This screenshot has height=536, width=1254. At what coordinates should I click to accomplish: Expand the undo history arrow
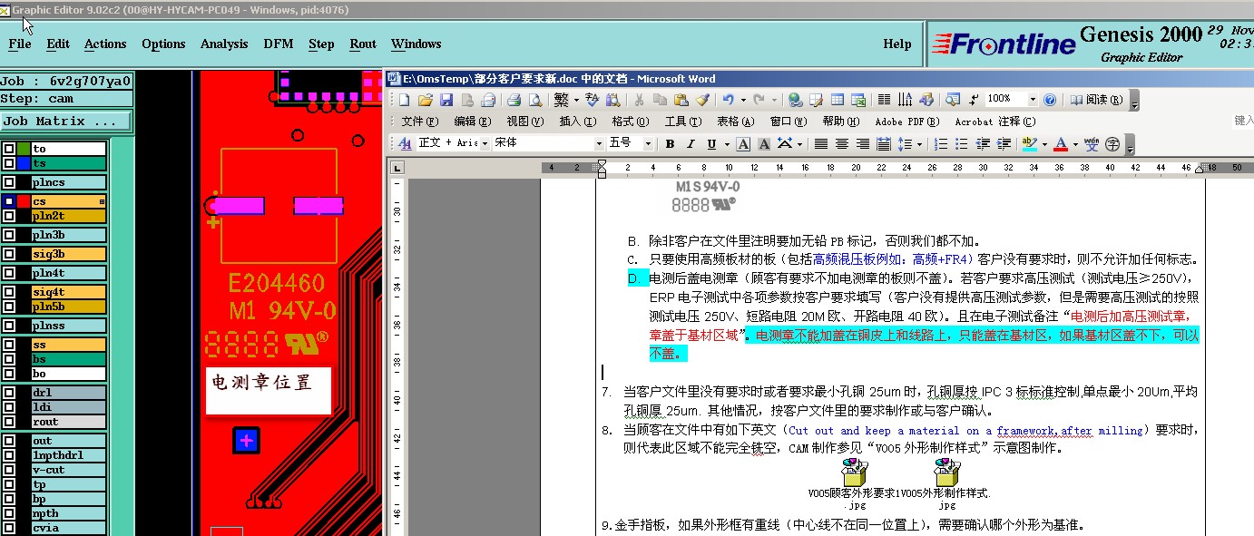[x=743, y=100]
